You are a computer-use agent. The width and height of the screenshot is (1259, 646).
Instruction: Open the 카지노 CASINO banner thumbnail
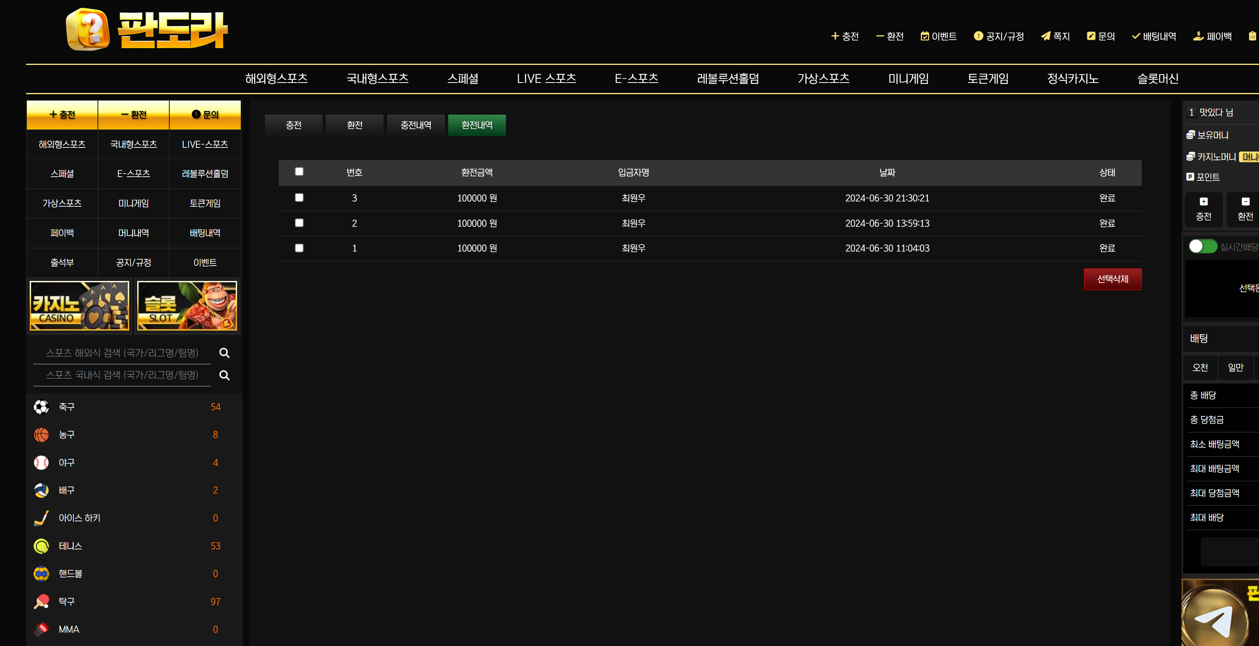80,305
